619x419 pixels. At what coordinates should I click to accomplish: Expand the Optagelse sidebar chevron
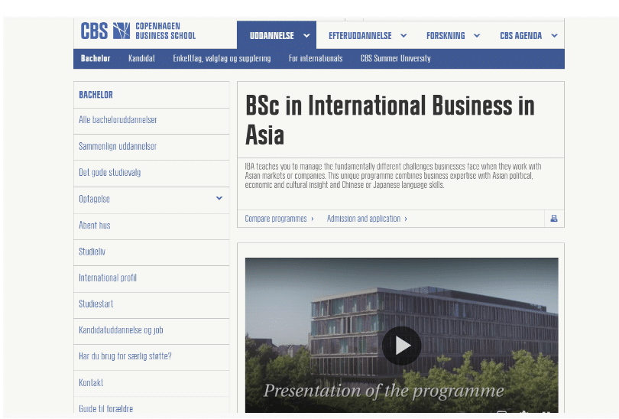tap(219, 198)
